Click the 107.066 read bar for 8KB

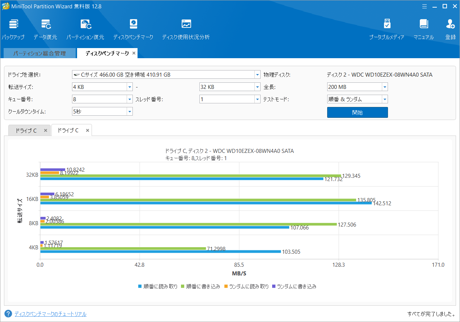pos(165,227)
